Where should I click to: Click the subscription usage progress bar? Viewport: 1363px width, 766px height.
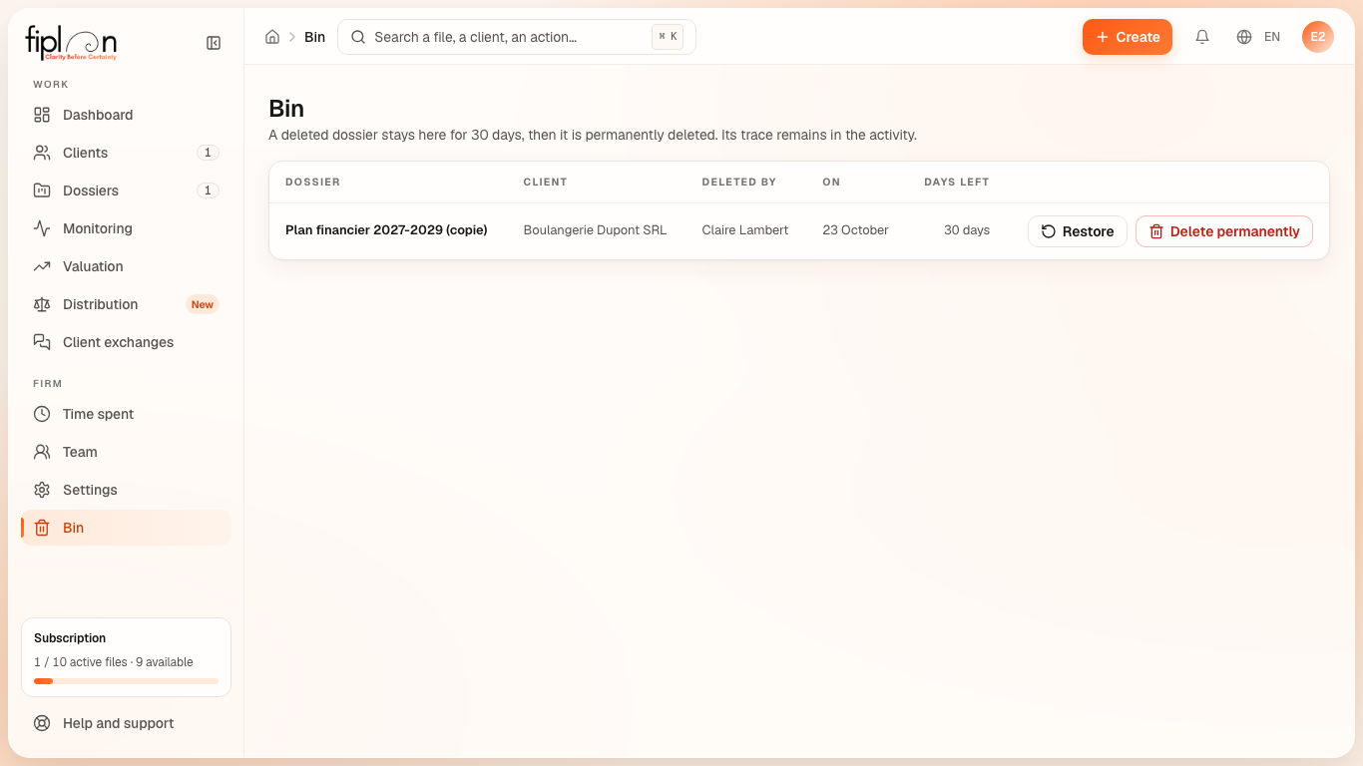click(x=126, y=681)
